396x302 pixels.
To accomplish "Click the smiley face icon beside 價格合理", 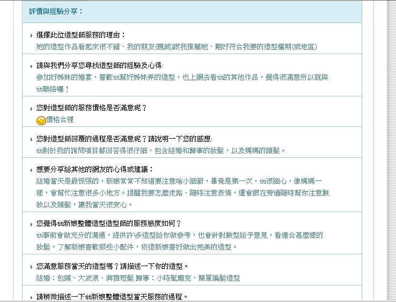I will (x=41, y=120).
